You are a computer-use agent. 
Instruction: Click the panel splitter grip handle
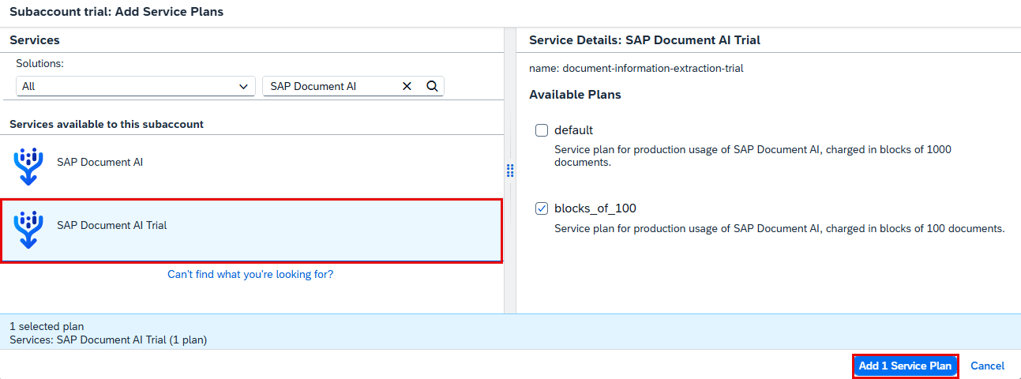tap(510, 171)
